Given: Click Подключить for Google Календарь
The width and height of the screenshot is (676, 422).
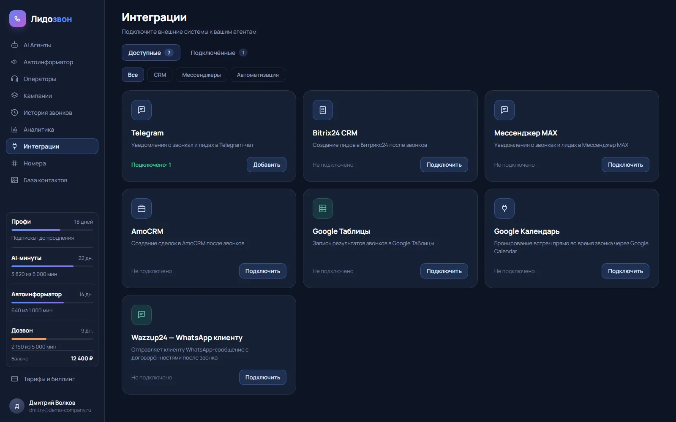Looking at the screenshot, I should [x=625, y=271].
